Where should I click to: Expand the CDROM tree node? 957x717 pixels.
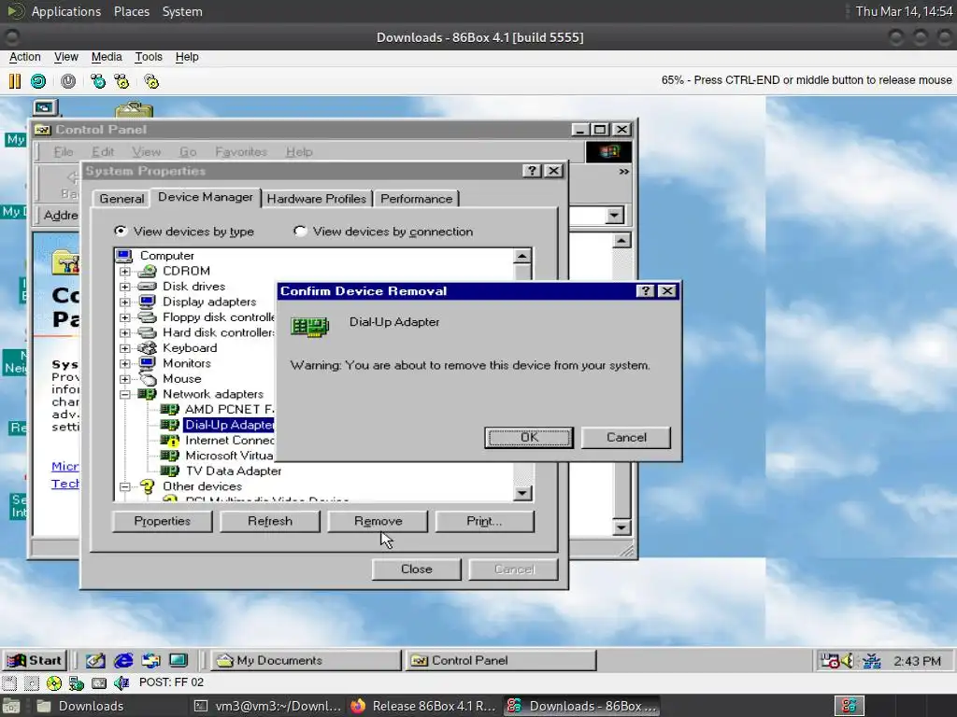[125, 271]
